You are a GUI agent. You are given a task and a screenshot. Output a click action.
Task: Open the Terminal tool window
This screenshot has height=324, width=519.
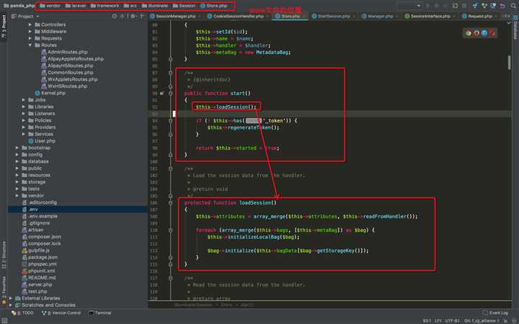tap(100, 312)
